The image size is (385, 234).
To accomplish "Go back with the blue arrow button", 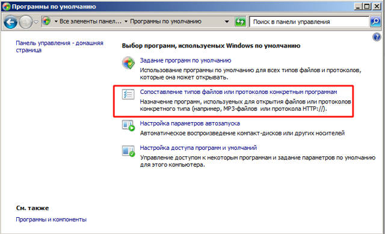I will pos(11,22).
